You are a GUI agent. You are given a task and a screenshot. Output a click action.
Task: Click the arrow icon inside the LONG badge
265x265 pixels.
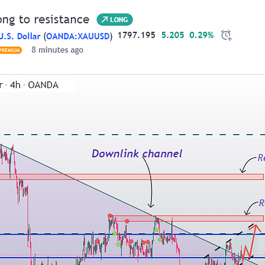point(104,20)
